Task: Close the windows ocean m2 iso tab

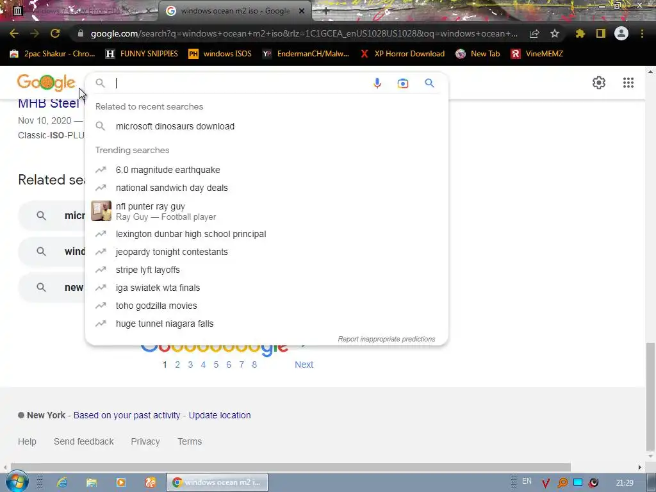Action: point(302,12)
